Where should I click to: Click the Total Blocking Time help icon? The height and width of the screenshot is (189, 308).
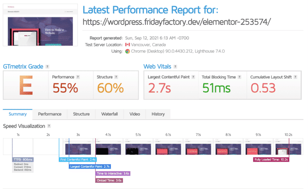tap(239, 77)
